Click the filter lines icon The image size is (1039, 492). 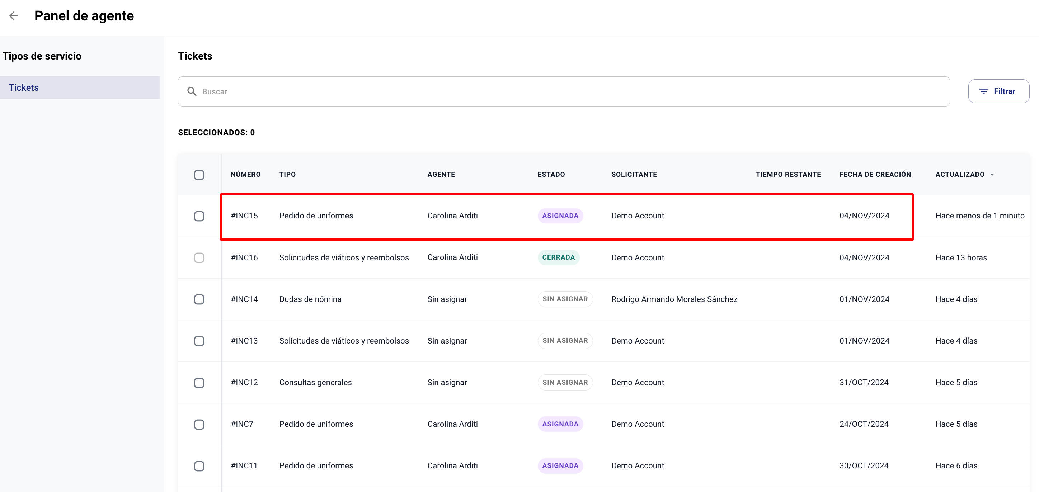pyautogui.click(x=983, y=91)
